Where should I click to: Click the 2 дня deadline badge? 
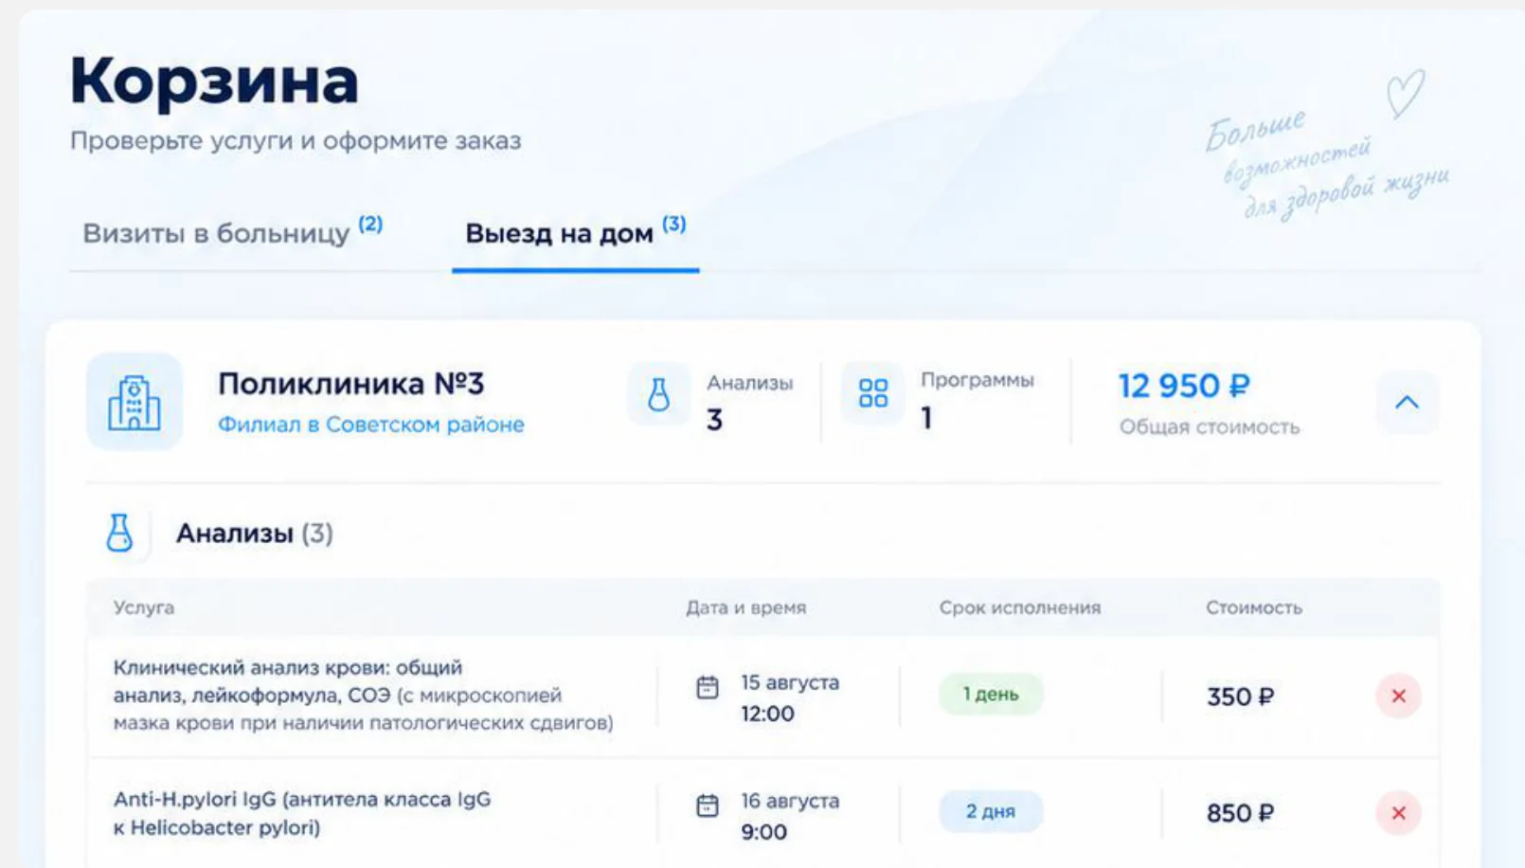[991, 812]
